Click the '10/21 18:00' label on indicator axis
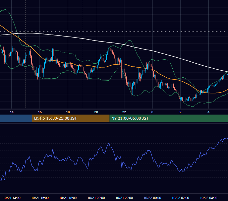228x201 pixels. tap(68, 198)
